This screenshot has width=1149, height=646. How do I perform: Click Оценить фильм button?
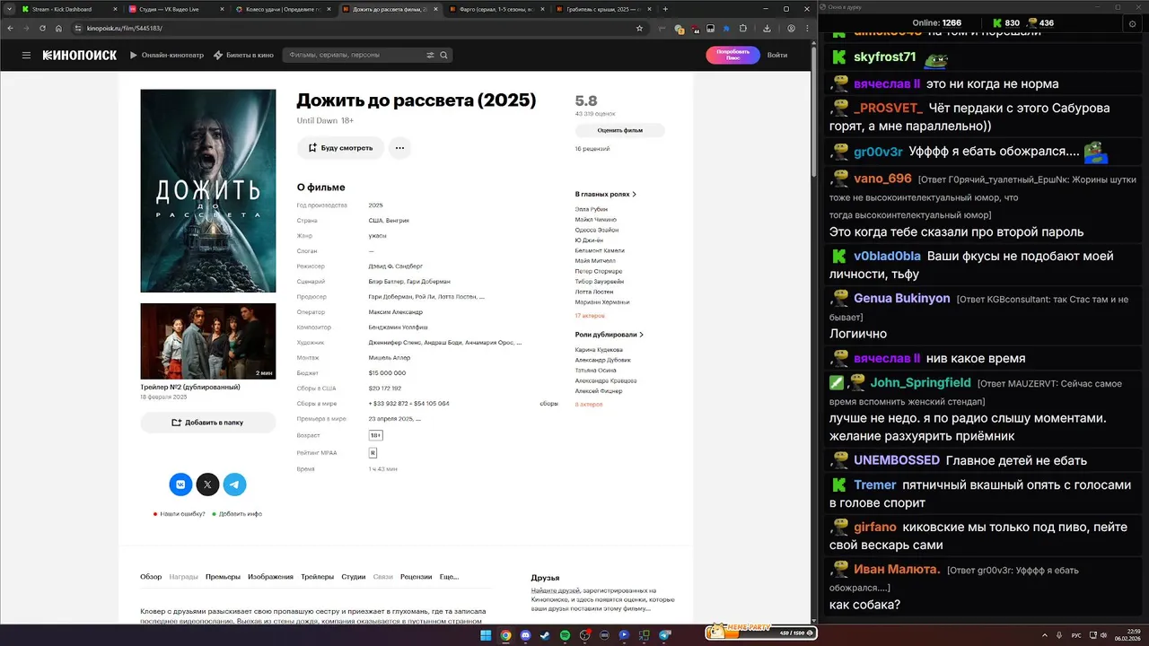(x=619, y=130)
